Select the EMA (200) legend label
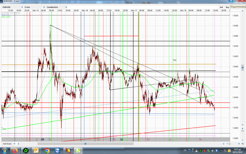The height and width of the screenshot is (154, 246). click(x=6, y=17)
